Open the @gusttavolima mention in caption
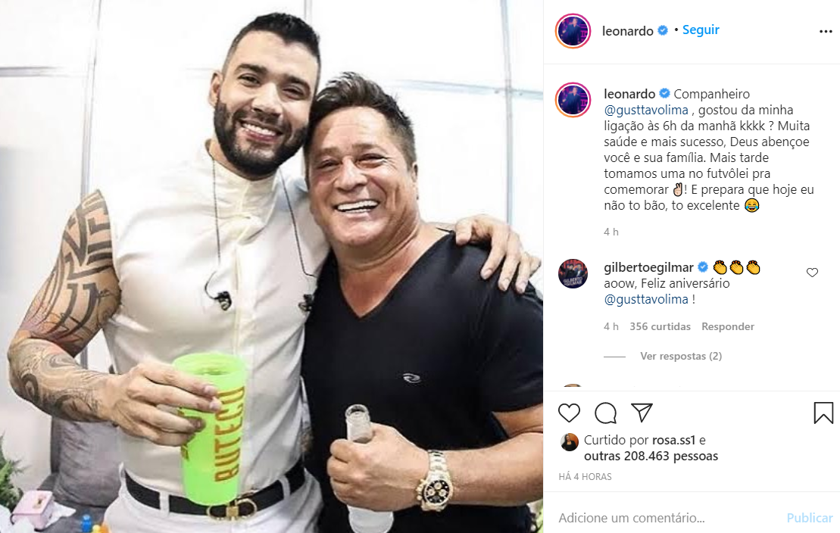 [x=646, y=111]
